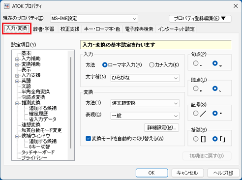Screen dimensions: 242x180
Task: Click the ヘルプ button
Action: [x=223, y=173]
